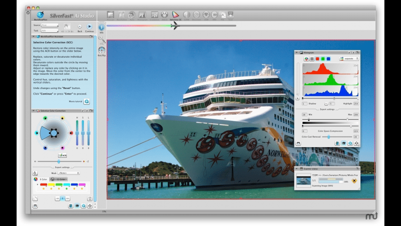Toggle the L button beside Shadow

pos(326,104)
